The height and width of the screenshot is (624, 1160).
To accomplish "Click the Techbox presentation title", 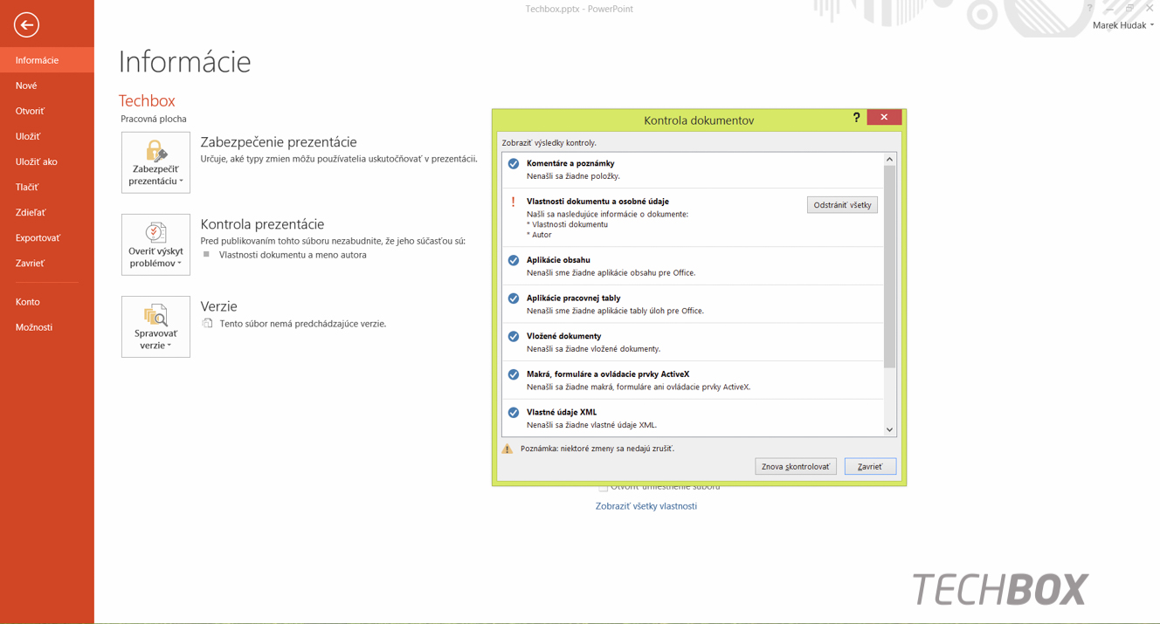I will [x=147, y=100].
